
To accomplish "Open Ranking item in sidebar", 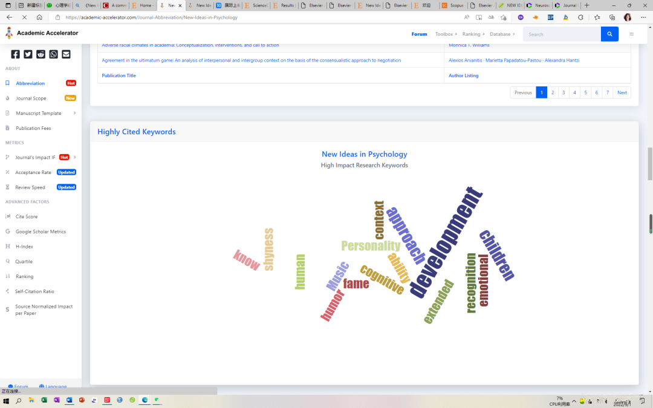I will pos(25,276).
